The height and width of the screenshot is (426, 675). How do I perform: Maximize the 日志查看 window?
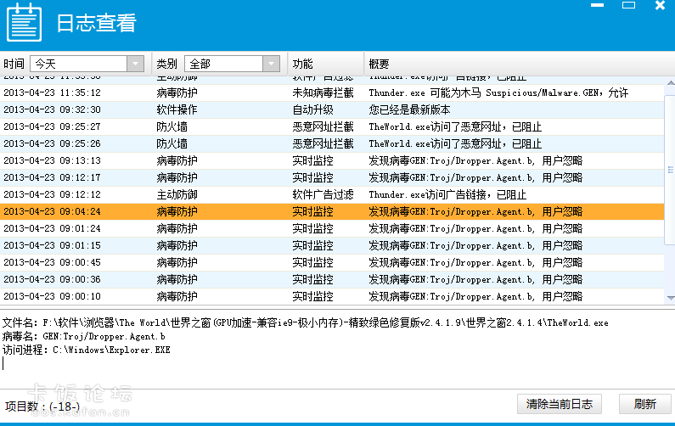coord(628,5)
